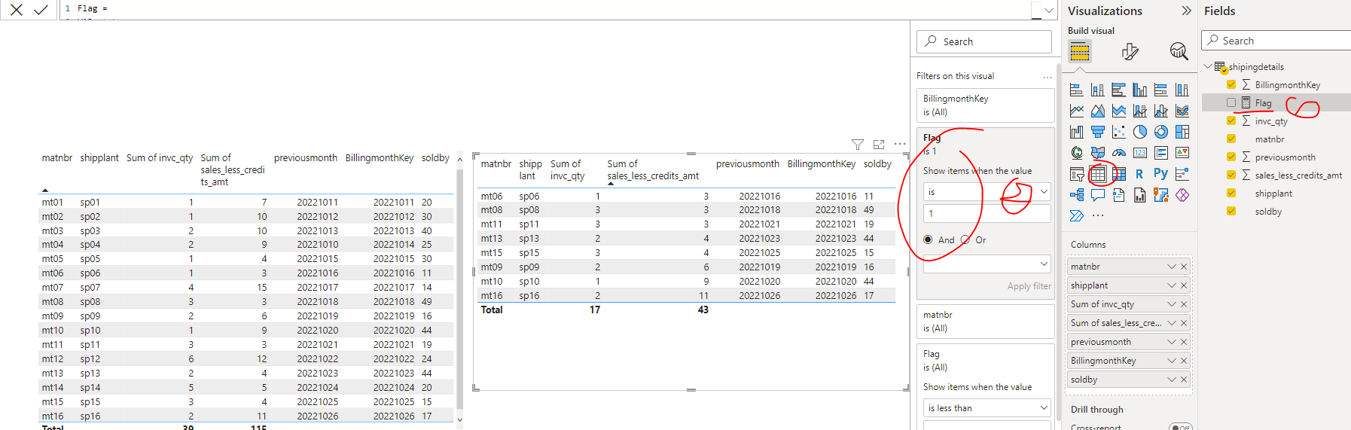The width and height of the screenshot is (1351, 430).
Task: Open Focus mode on right table
Action: (x=879, y=144)
